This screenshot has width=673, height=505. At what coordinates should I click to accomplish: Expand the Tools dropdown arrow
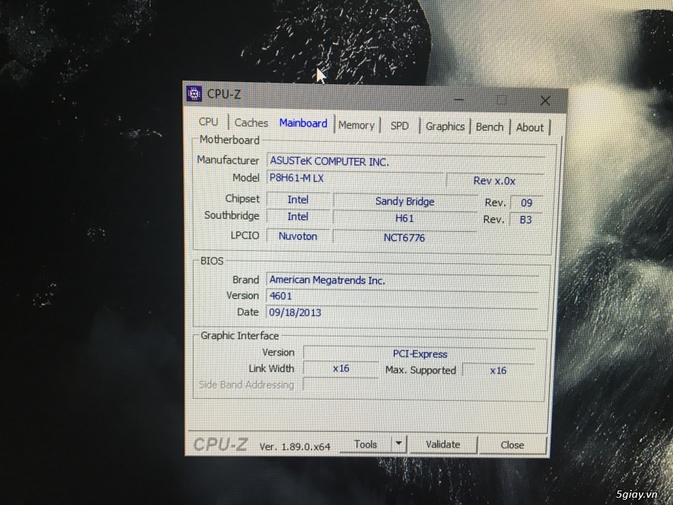pos(398,444)
